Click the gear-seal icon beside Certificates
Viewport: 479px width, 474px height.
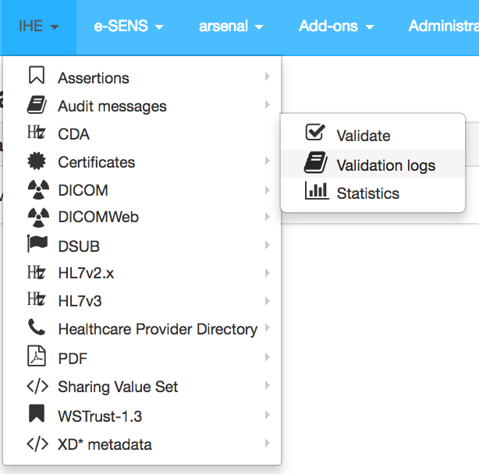click(x=36, y=161)
